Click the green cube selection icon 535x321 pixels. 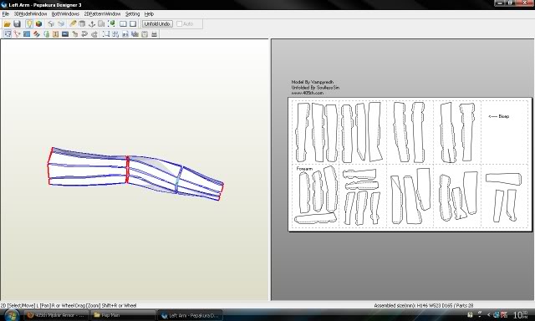tap(111, 24)
